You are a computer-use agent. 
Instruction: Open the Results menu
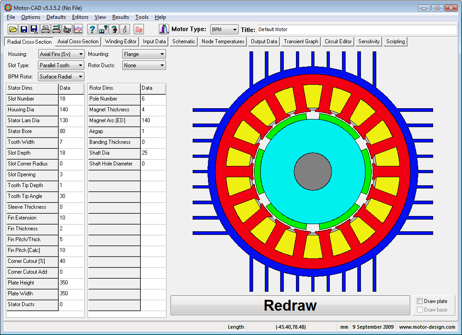[120, 17]
